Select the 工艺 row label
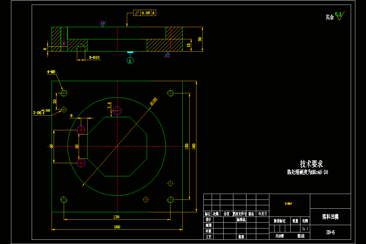This screenshot has width=366, height=244. pyautogui.click(x=209, y=237)
